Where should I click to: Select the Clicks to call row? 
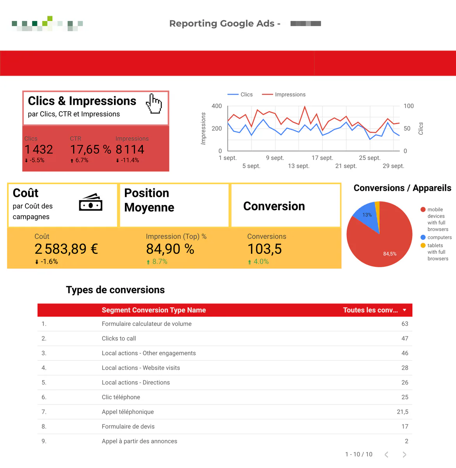click(225, 339)
